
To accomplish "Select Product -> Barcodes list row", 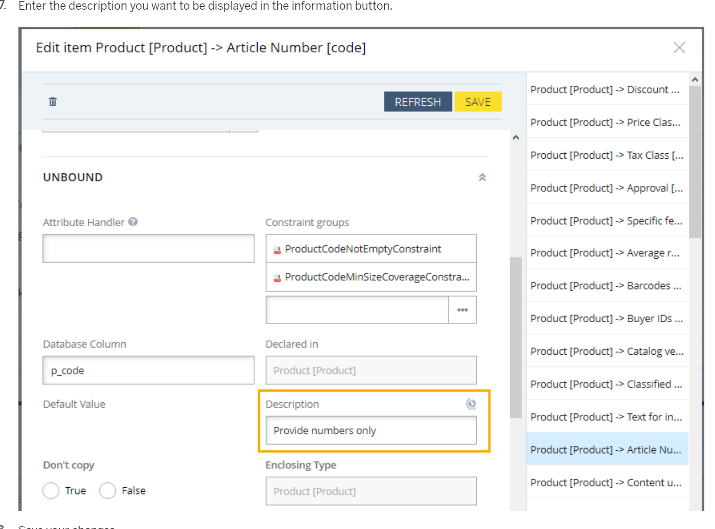I will [x=607, y=285].
